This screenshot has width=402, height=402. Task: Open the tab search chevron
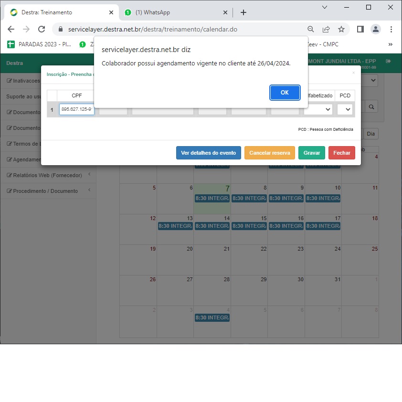coord(325,7)
